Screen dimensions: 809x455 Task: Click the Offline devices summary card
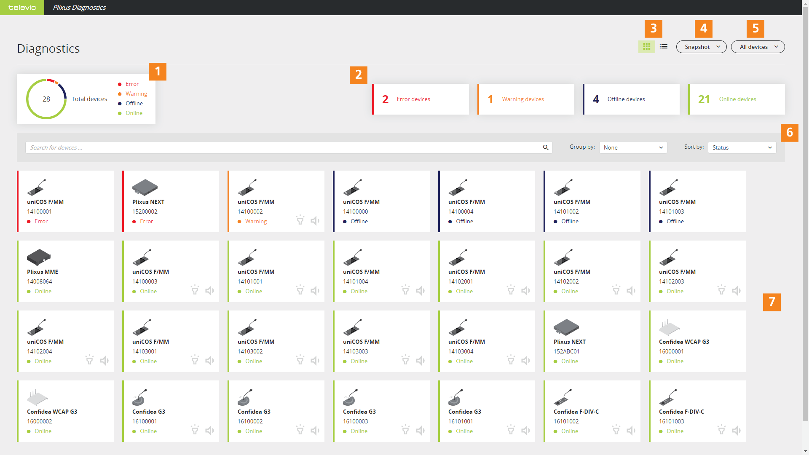point(631,99)
